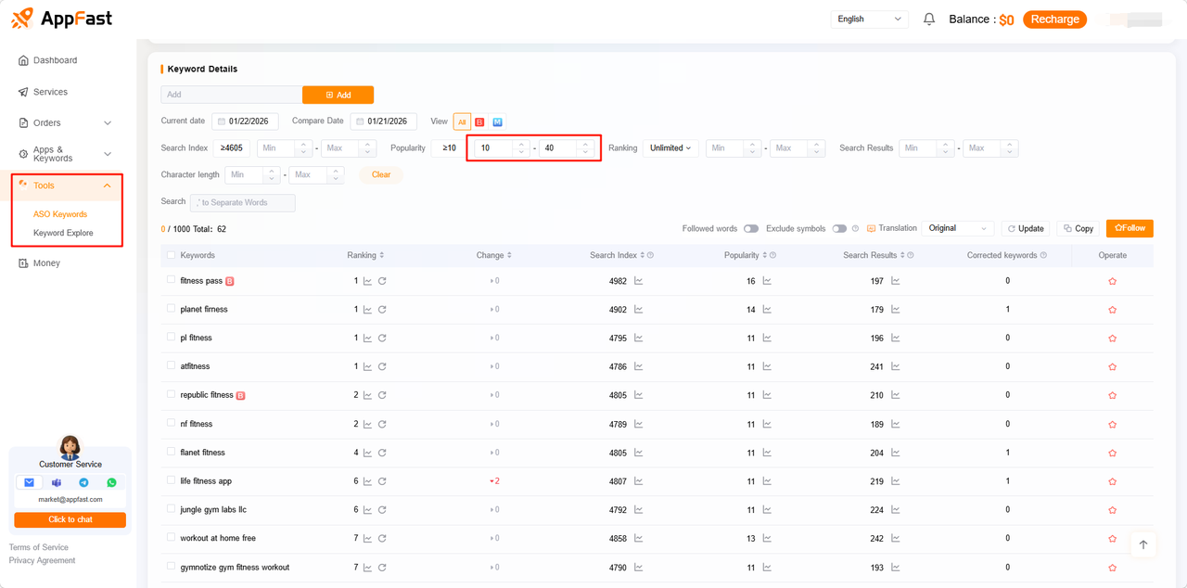Open search results chart for nf fitness

(x=895, y=424)
